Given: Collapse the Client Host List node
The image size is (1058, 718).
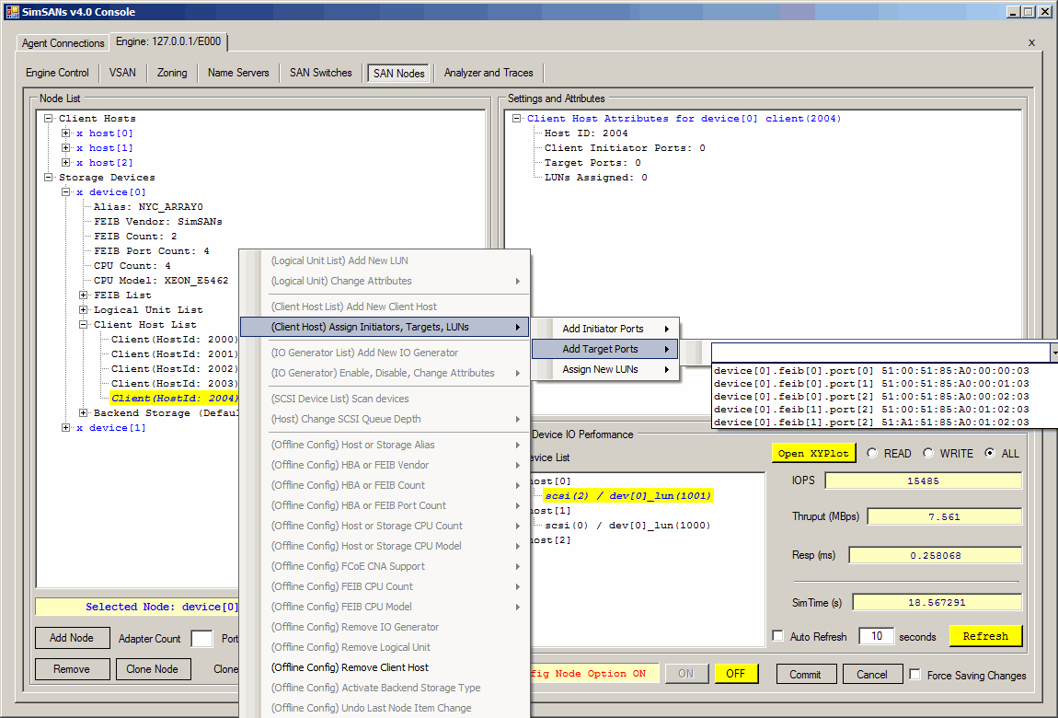Looking at the screenshot, I should 84,325.
